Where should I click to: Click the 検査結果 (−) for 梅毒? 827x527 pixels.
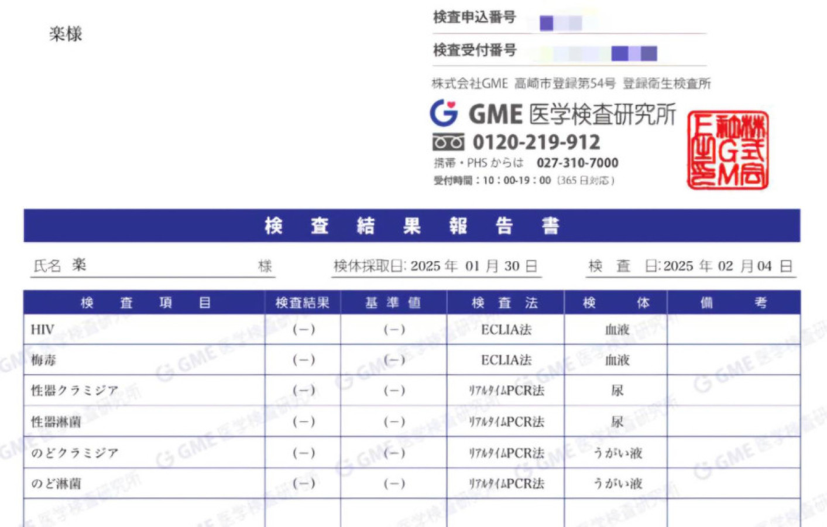point(303,360)
